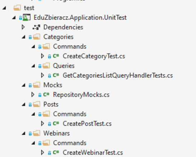Screen dimensions: 196x157
Task: Select GetCategoriesListQueryHandlerTests.cs file
Action: point(118,75)
